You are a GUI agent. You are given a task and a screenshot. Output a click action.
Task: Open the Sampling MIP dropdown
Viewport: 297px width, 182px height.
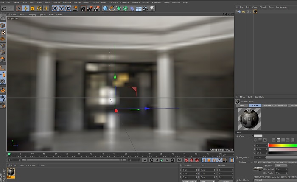[x=281, y=166]
